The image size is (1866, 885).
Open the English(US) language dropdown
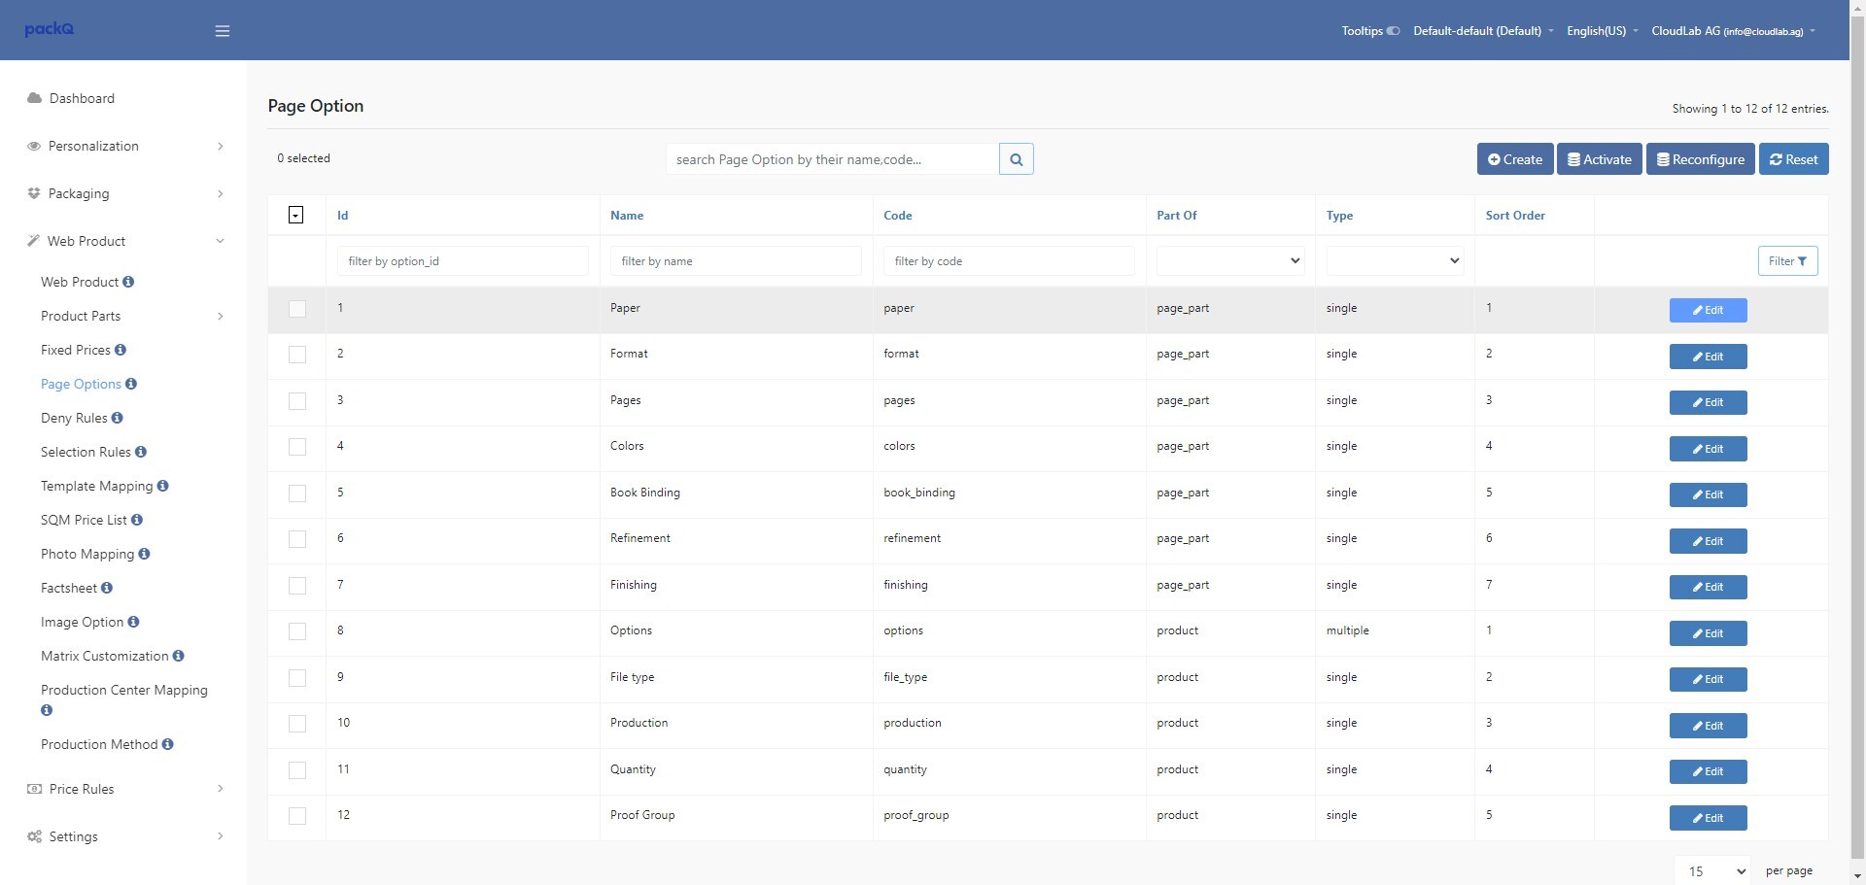coord(1602,31)
